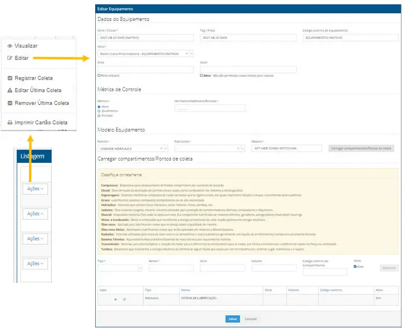Expand the Fabricante dropdown arrow

(x=243, y=148)
